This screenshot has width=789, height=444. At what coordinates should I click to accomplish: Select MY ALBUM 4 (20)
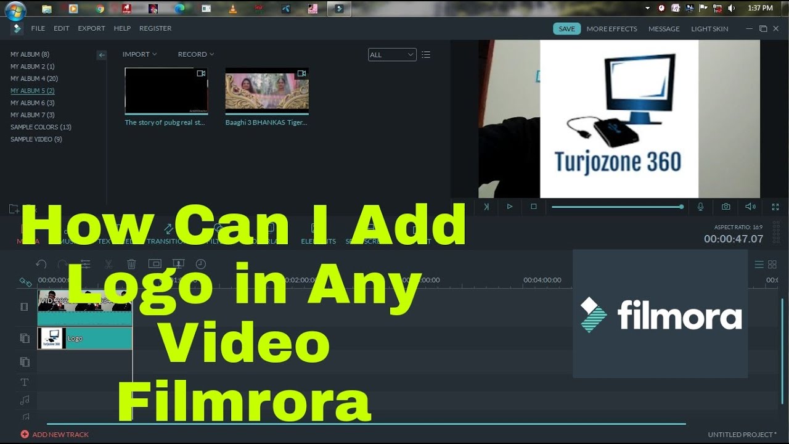pyautogui.click(x=34, y=78)
